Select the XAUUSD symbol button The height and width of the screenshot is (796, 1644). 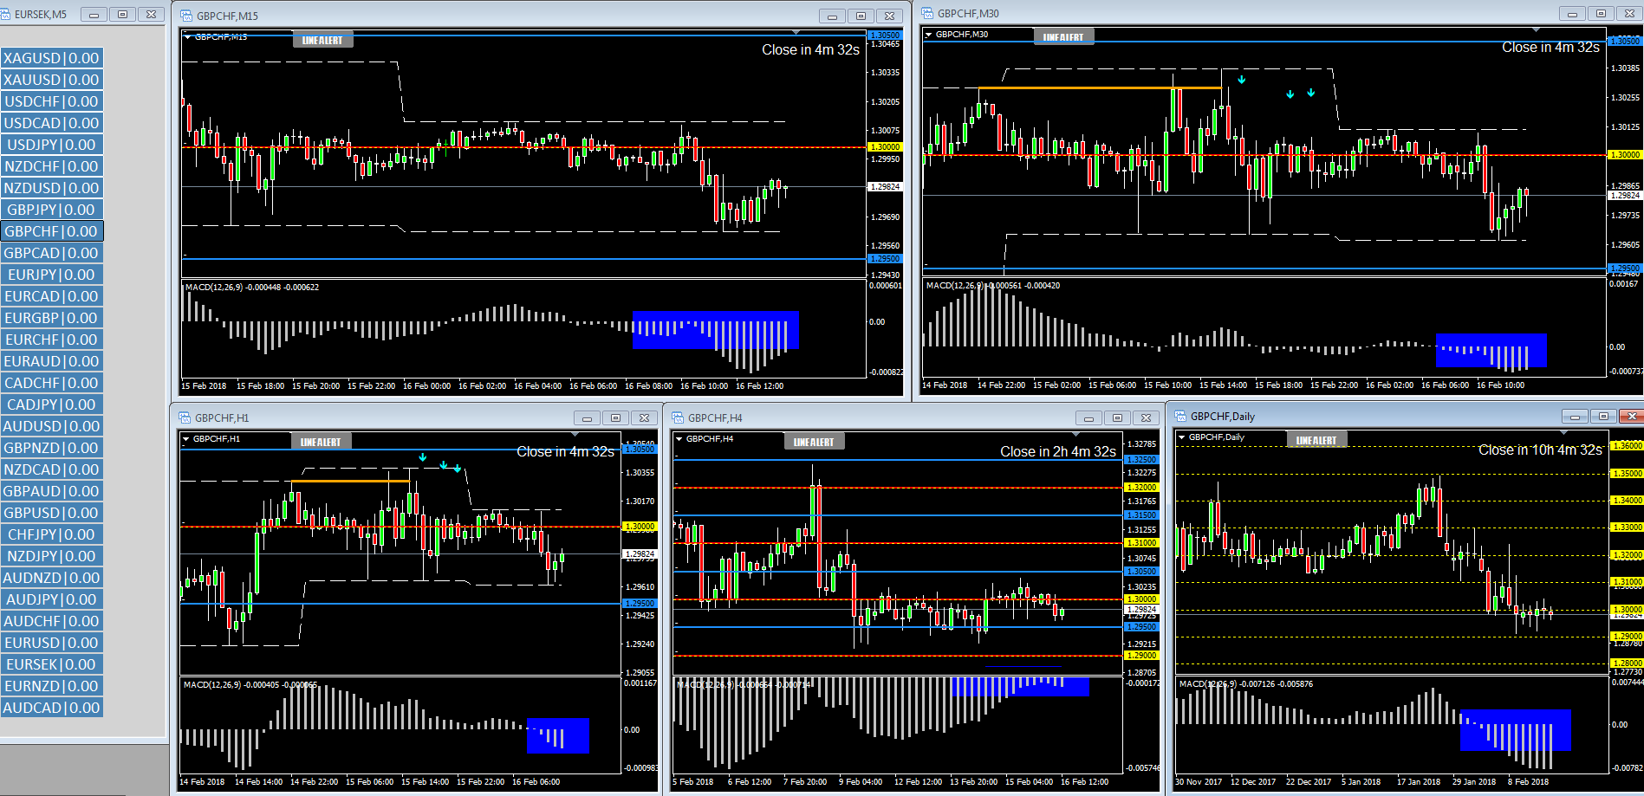52,80
